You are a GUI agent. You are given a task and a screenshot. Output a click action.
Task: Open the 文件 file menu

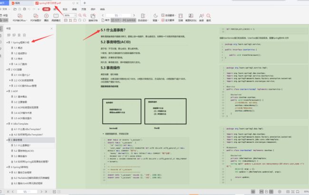tap(4, 9)
